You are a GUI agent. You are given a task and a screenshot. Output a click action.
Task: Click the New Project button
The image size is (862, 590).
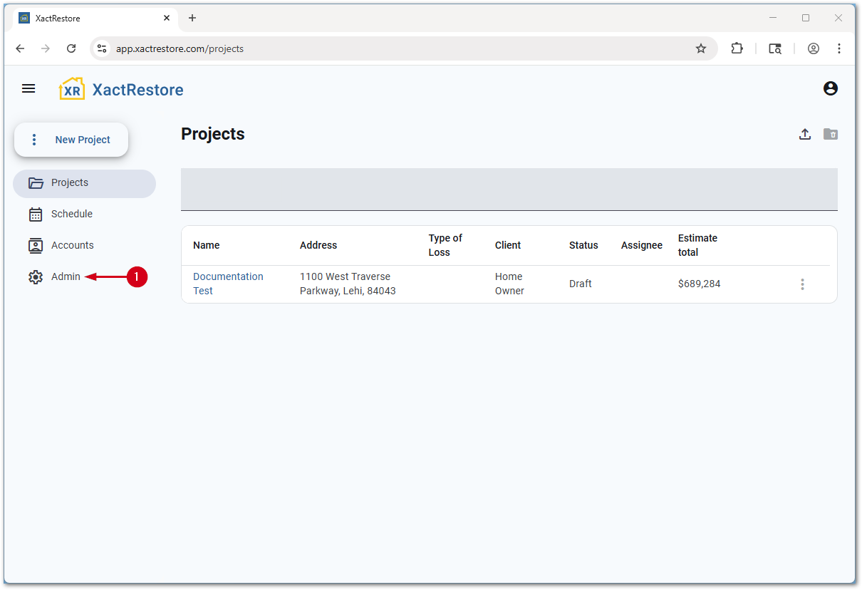point(72,140)
